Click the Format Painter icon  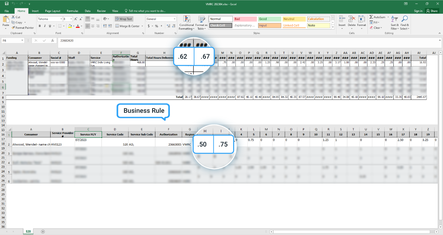[13, 28]
